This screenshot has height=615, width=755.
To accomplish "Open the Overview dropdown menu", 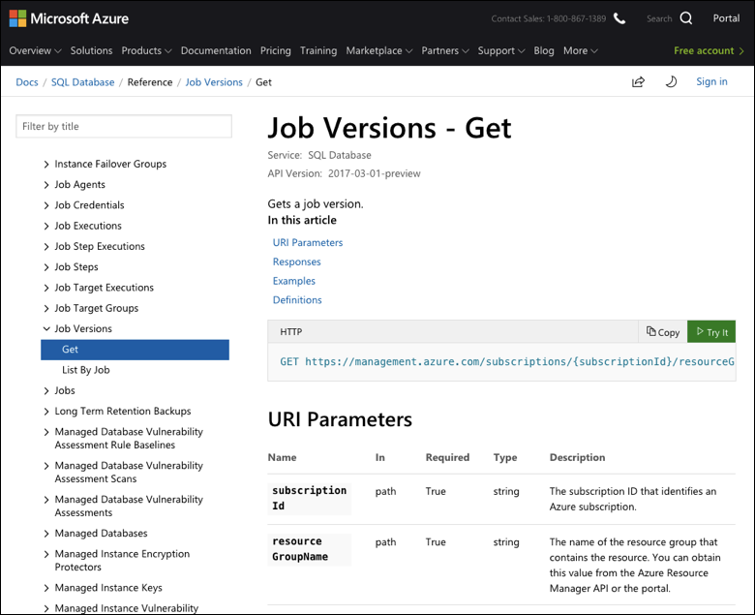I will [35, 50].
